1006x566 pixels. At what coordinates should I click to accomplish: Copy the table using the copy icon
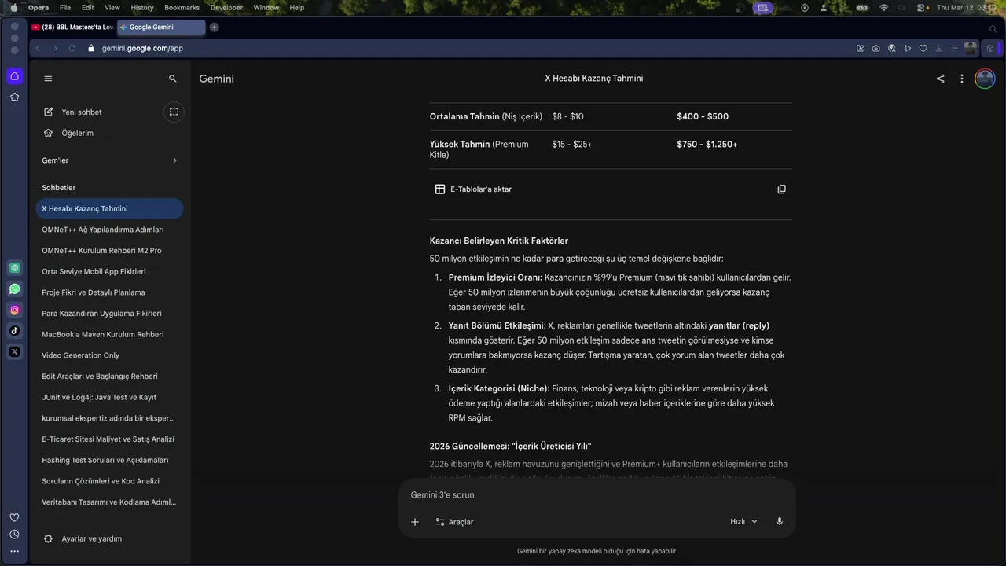781,189
